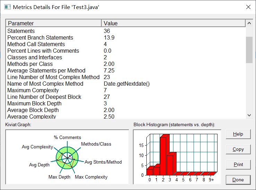Click the Methods/Class axis label
Viewport: 256px width, 190px height.
click(x=96, y=144)
